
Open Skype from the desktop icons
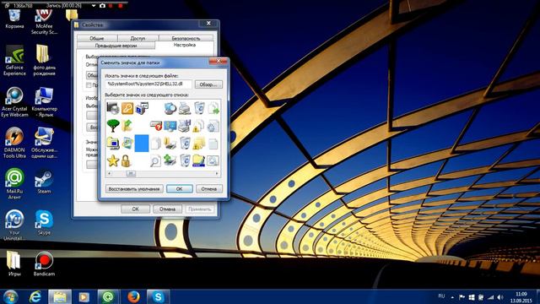[x=44, y=222]
